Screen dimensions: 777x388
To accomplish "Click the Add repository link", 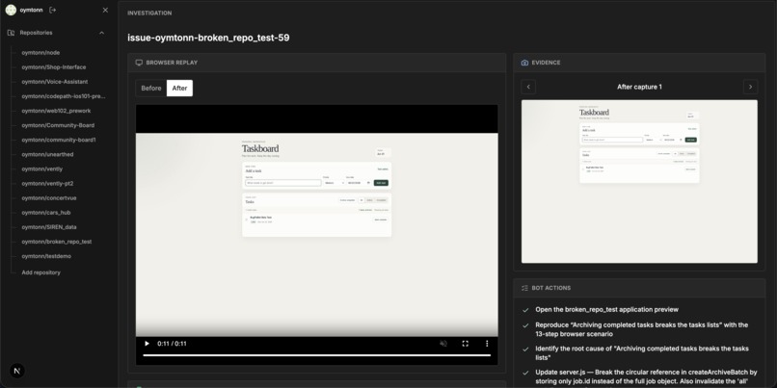I will 41,272.
